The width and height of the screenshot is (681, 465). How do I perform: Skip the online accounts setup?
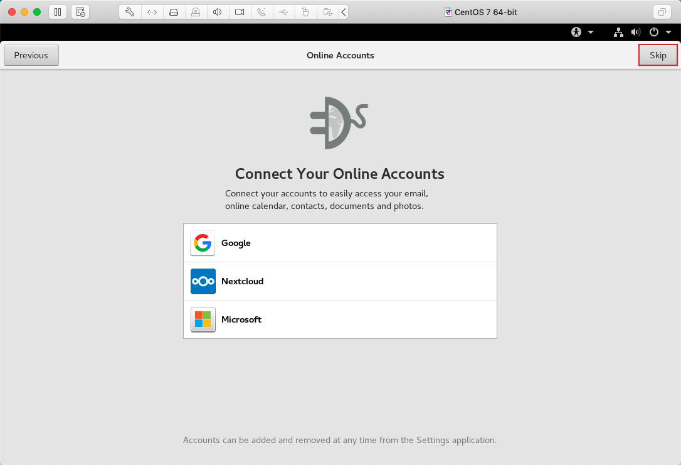click(x=658, y=55)
